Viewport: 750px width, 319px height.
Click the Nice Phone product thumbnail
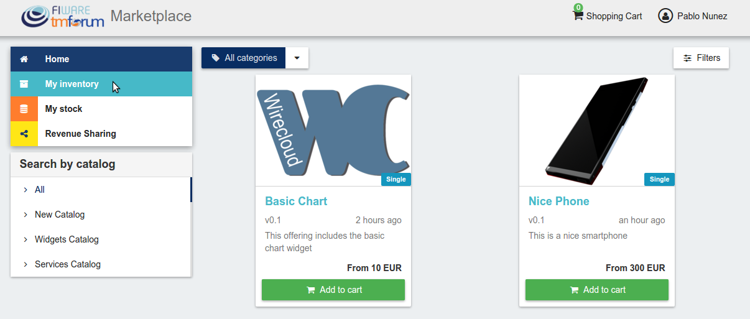tap(597, 131)
